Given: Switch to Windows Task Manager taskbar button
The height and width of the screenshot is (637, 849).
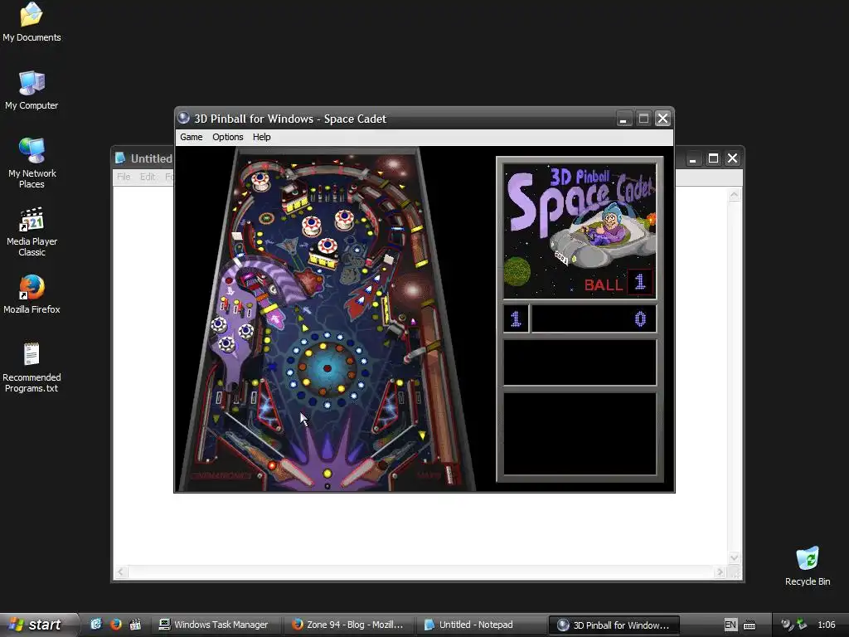Looking at the screenshot, I should [x=216, y=625].
